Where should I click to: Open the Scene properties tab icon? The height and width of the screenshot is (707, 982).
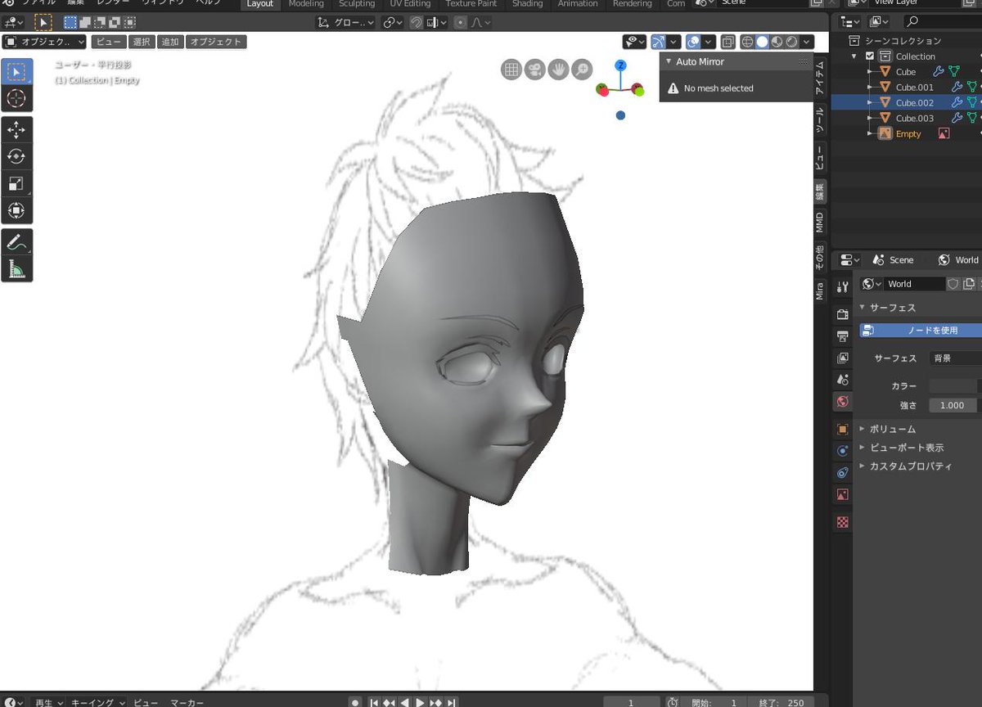click(843, 380)
